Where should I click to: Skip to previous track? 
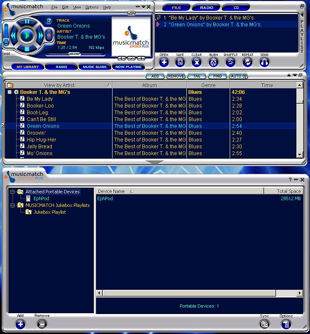click(x=14, y=35)
